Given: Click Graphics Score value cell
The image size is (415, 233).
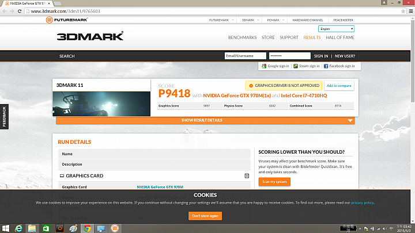Looking at the screenshot, I should (x=206, y=106).
